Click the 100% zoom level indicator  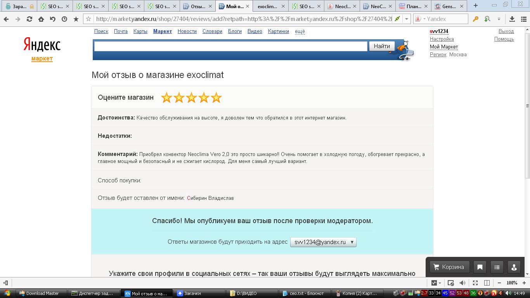tap(512, 283)
